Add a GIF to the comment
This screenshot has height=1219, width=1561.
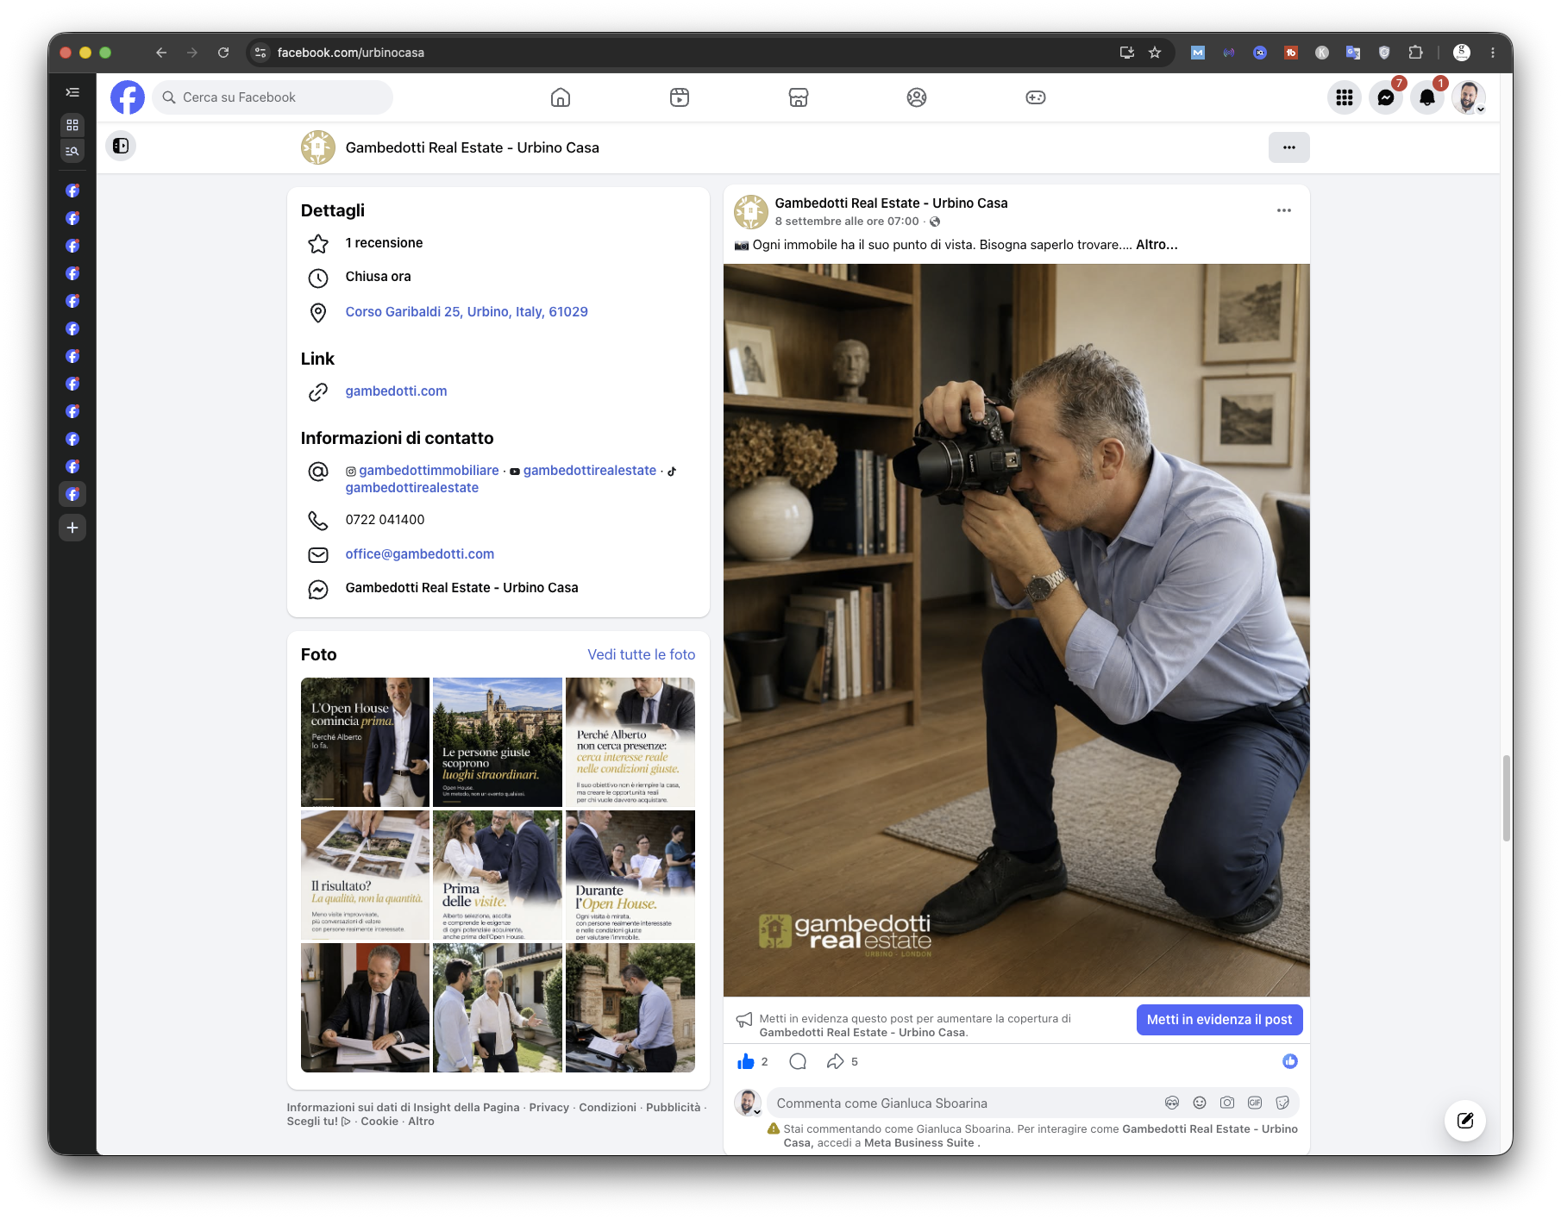[x=1255, y=1103]
